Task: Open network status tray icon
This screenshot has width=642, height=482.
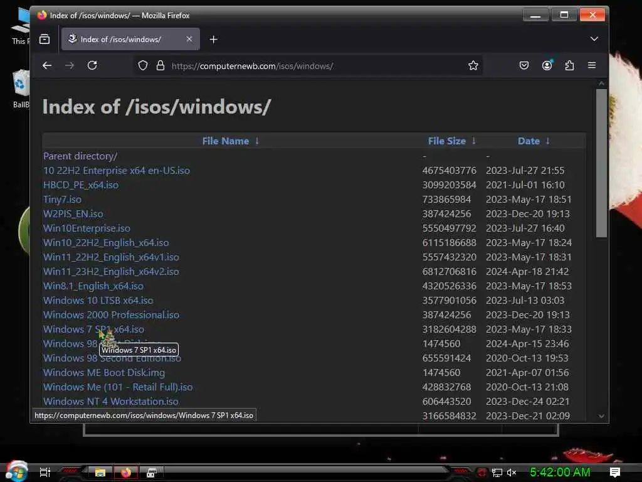Action: [497, 473]
